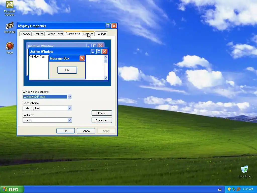
Task: Click the Window Text label in preview
Action: pyautogui.click(x=37, y=57)
